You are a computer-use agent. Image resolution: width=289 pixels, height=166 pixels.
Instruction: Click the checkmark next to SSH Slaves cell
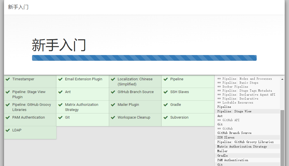tap(166, 92)
